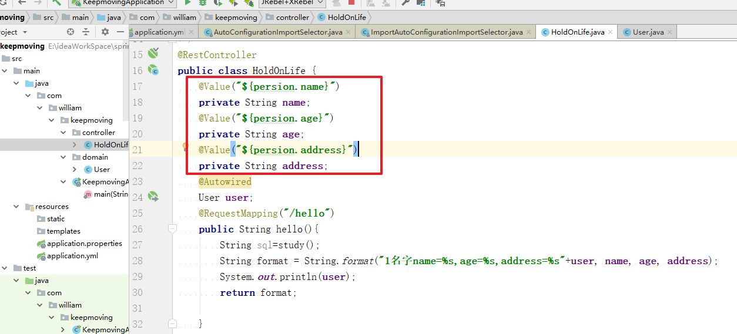This screenshot has width=737, height=334.
Task: Locate the opened file via the crosshair icon
Action: (71, 32)
